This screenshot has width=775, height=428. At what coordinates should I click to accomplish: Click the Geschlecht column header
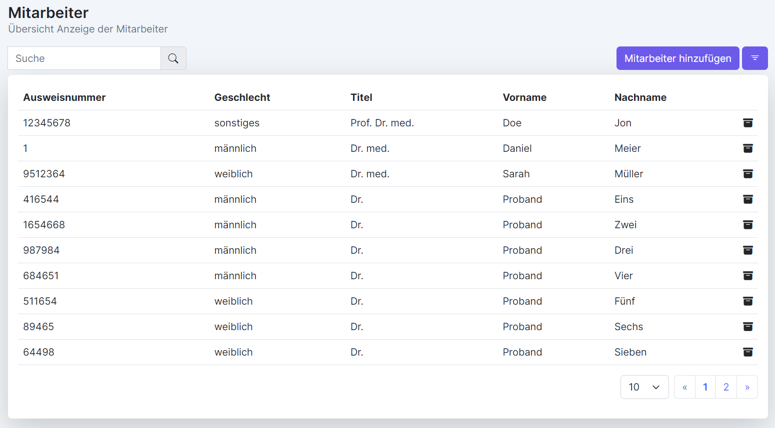242,97
